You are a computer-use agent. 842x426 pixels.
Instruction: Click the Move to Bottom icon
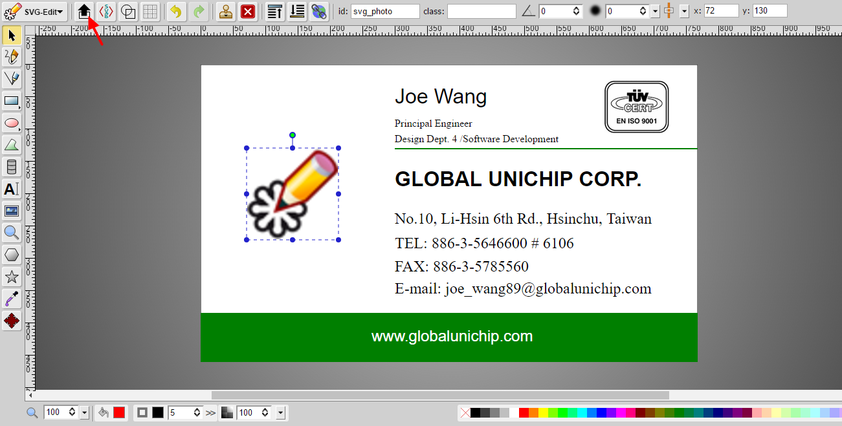(297, 11)
